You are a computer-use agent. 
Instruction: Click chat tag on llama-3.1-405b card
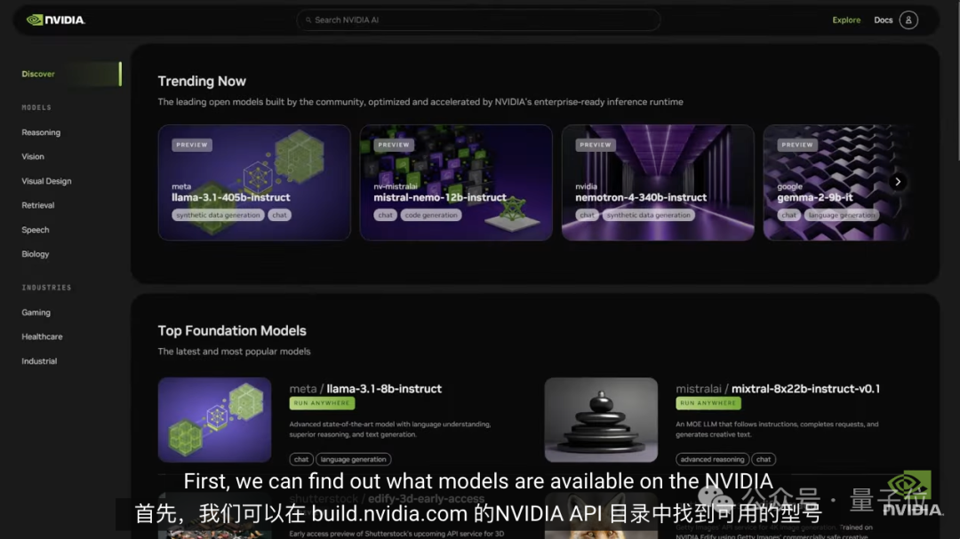(279, 215)
